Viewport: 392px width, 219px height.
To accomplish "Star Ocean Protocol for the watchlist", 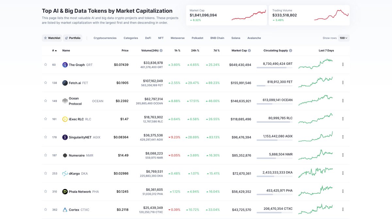I will (x=46, y=100).
